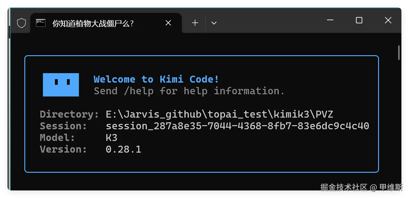Click the K3 model value
Viewport: 409px width, 198px height.
111,138
